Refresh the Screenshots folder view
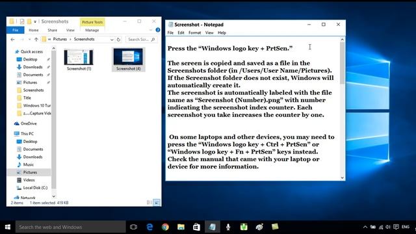The image size is (416, 234). [x=118, y=39]
